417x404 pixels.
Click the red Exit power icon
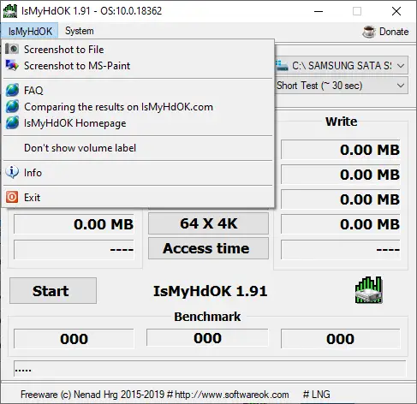12,197
